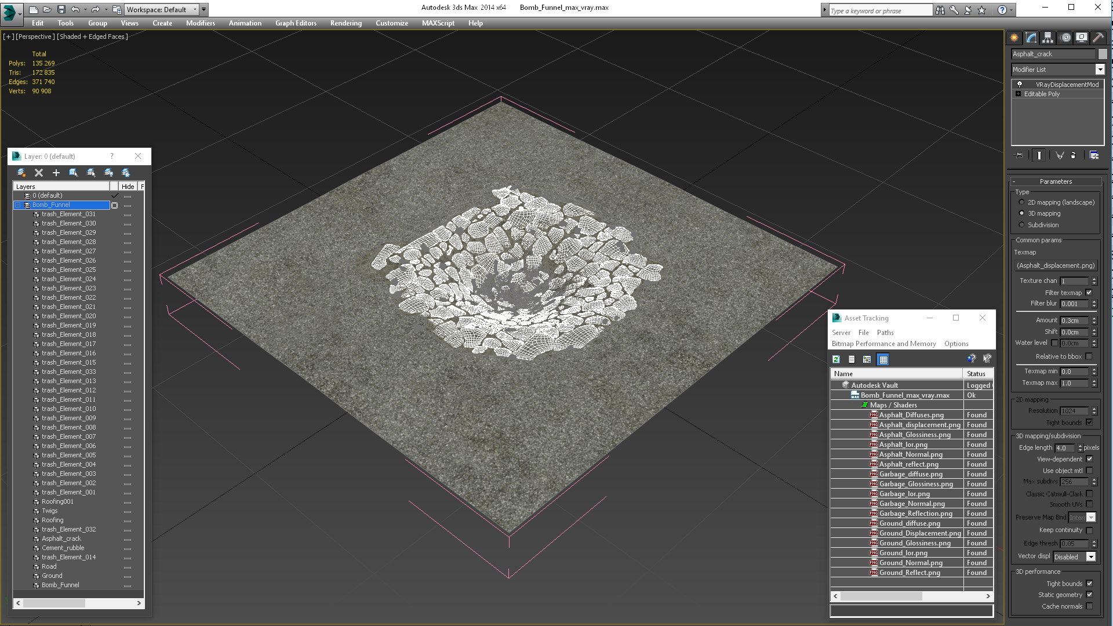Image resolution: width=1113 pixels, height=626 pixels.
Task: Switch to the Utilities hammer panel
Action: (x=1098, y=38)
